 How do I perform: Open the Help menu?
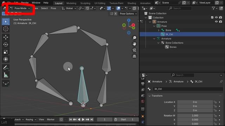pos(46,2)
